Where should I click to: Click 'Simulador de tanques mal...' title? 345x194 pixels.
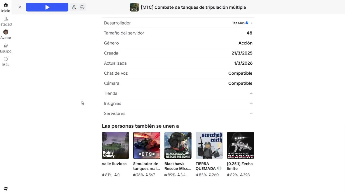pos(146,166)
